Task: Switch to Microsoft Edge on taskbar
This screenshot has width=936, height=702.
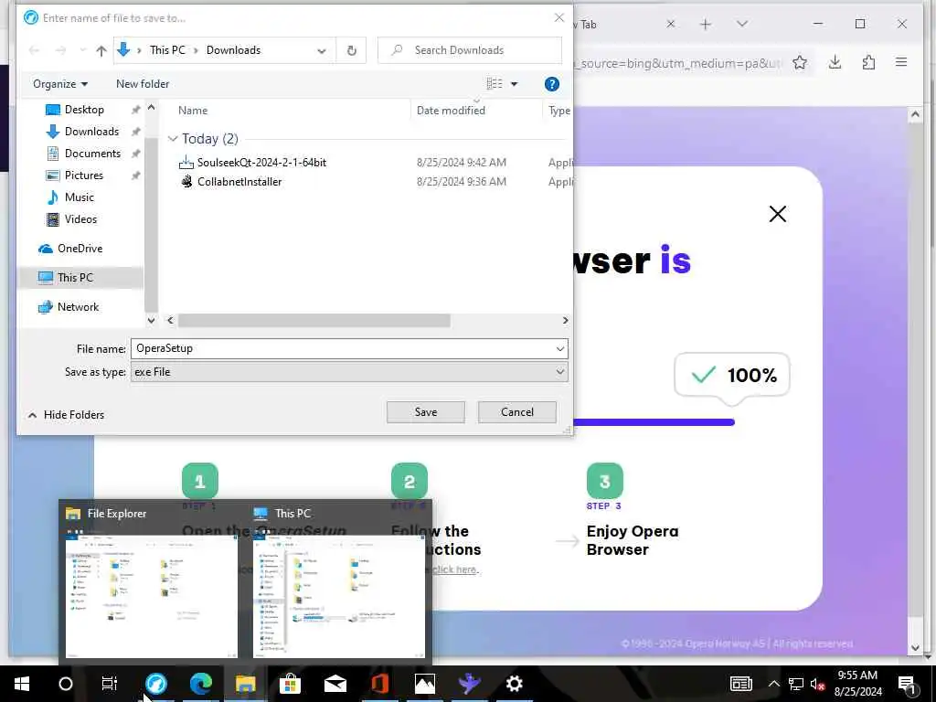Action: [x=200, y=684]
